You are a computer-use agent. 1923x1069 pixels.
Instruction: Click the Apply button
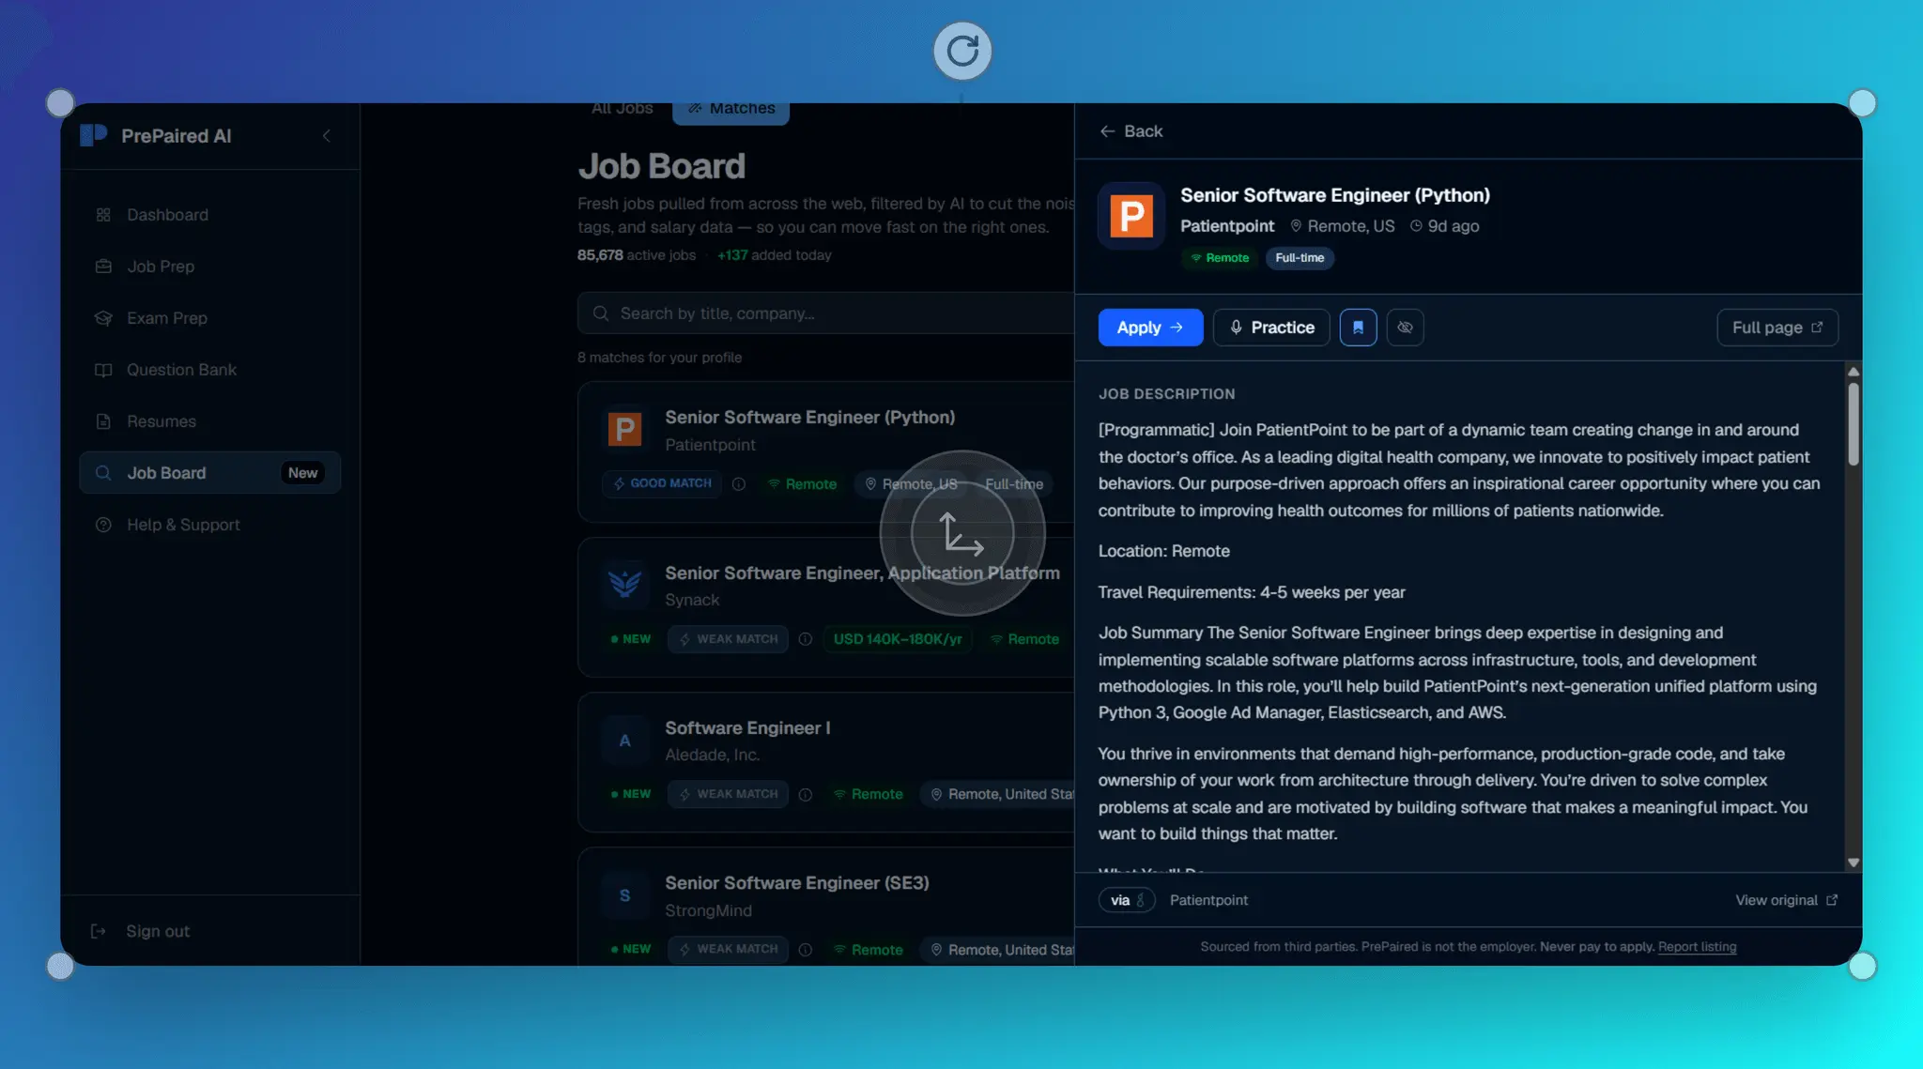click(1150, 328)
